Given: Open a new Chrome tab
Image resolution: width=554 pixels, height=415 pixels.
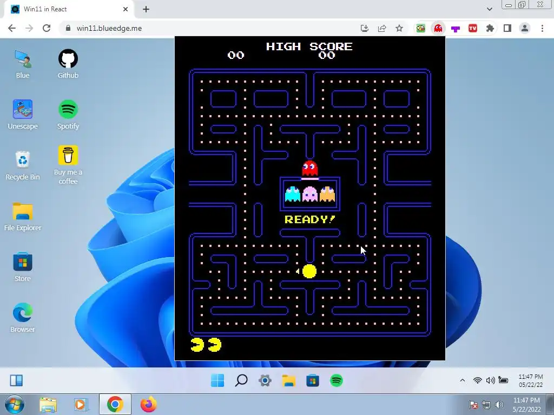Looking at the screenshot, I should point(146,9).
